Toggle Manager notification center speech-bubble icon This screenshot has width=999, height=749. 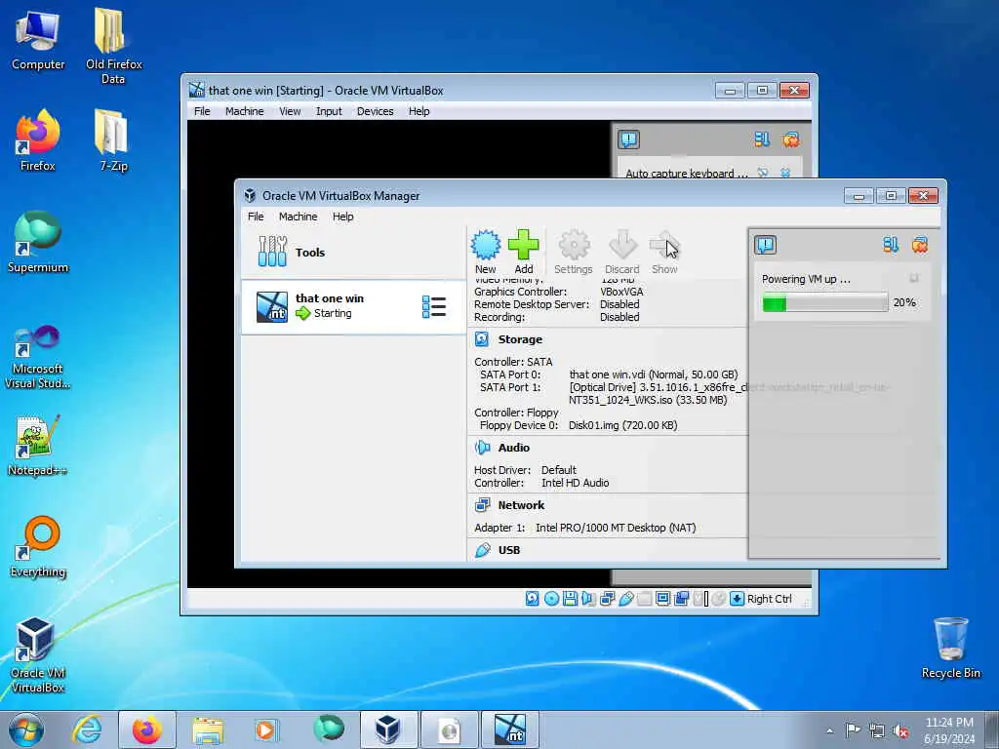(765, 245)
